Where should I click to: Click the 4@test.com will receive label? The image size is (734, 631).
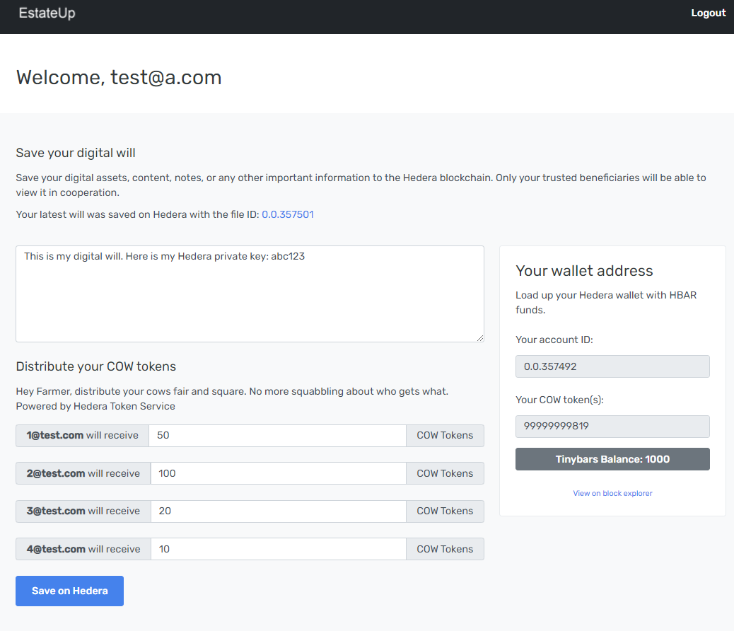pyautogui.click(x=83, y=549)
